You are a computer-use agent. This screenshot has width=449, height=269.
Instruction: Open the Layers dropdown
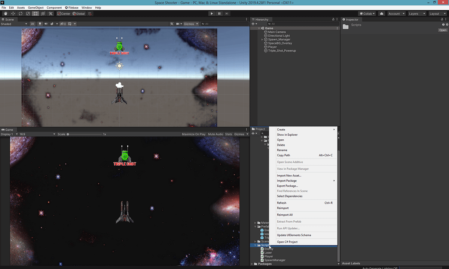coord(416,13)
